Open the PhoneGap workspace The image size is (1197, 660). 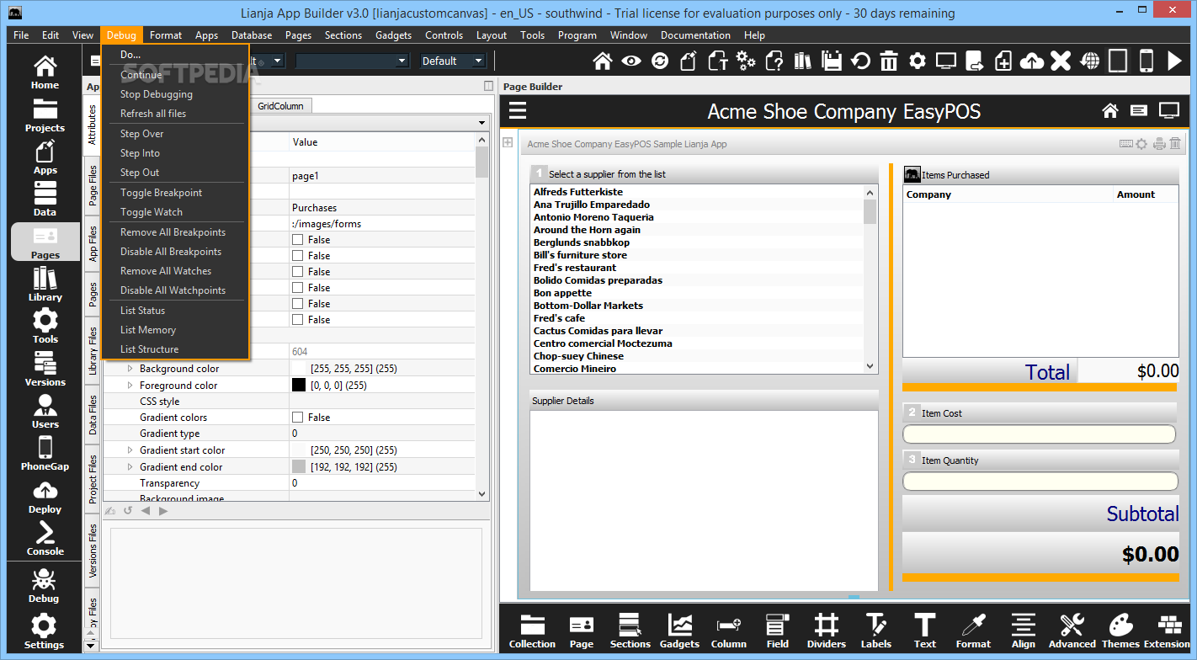click(x=45, y=454)
